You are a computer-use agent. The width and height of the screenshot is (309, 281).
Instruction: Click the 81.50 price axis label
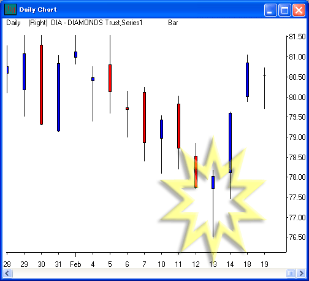coord(297,37)
